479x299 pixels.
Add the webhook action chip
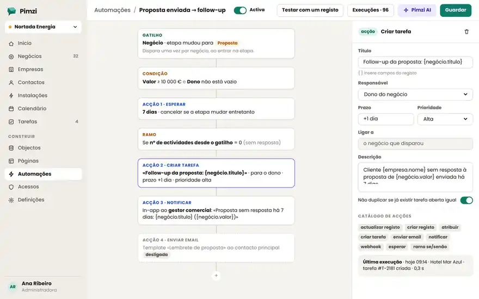click(371, 247)
